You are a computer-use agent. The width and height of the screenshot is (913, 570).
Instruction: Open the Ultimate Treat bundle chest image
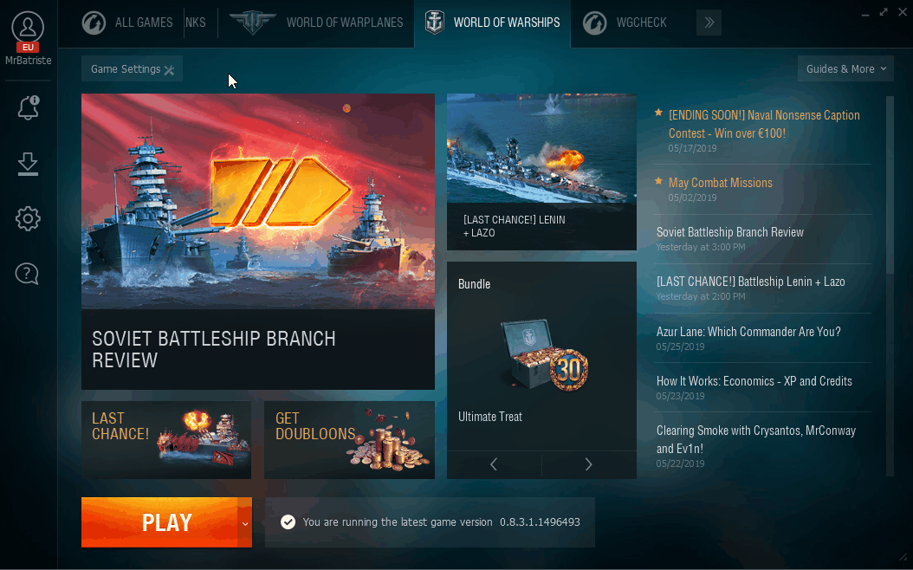tap(543, 355)
